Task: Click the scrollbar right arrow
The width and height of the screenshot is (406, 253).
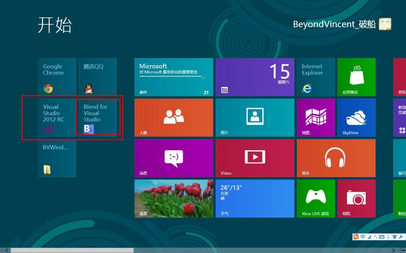Action: (393, 250)
